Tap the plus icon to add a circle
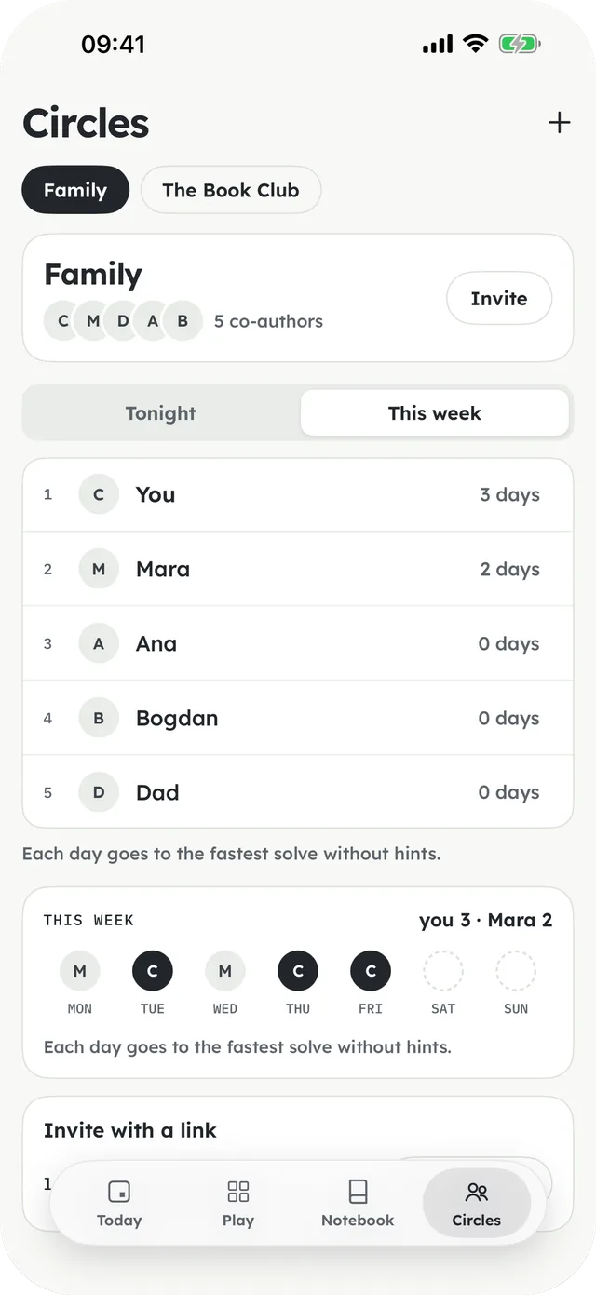Image resolution: width=596 pixels, height=1295 pixels. coord(559,123)
